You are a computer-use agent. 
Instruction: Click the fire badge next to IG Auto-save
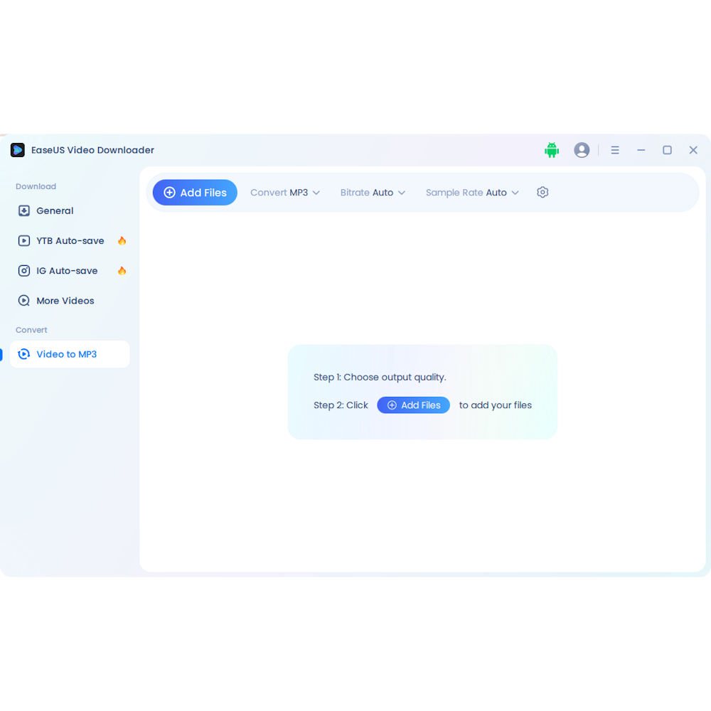[x=122, y=270]
